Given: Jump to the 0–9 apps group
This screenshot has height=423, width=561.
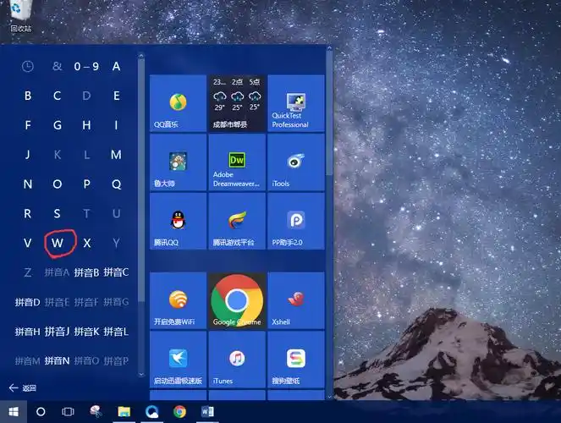Looking at the screenshot, I should 86,66.
